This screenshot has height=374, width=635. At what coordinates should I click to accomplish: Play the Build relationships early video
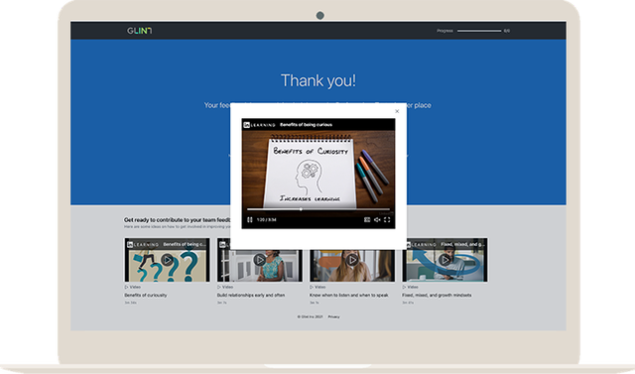(x=260, y=260)
